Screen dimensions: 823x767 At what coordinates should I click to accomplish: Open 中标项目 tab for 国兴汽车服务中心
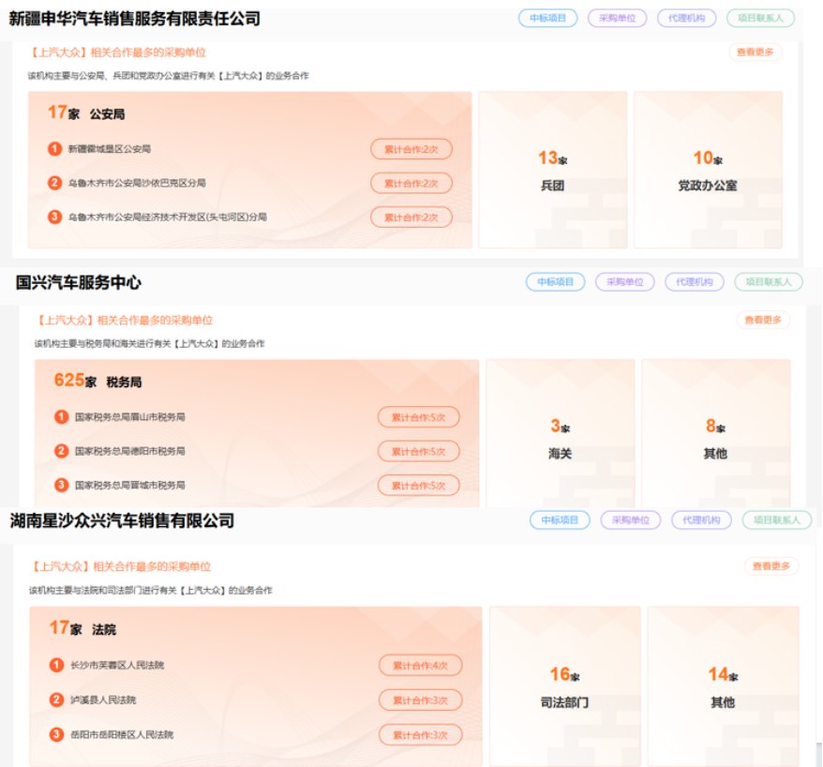pos(555,282)
